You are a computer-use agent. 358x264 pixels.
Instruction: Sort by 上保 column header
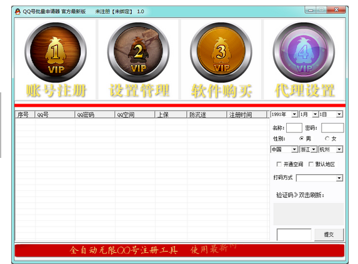click(171, 115)
